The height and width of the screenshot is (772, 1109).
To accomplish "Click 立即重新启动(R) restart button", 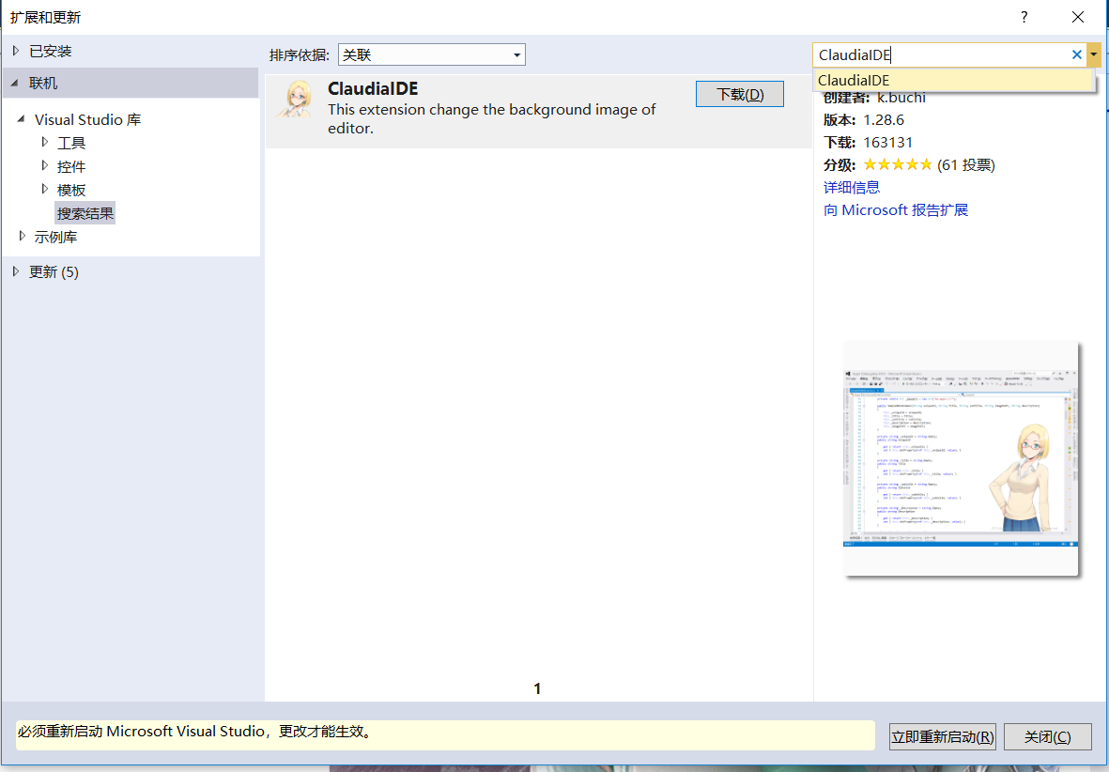I will (942, 736).
